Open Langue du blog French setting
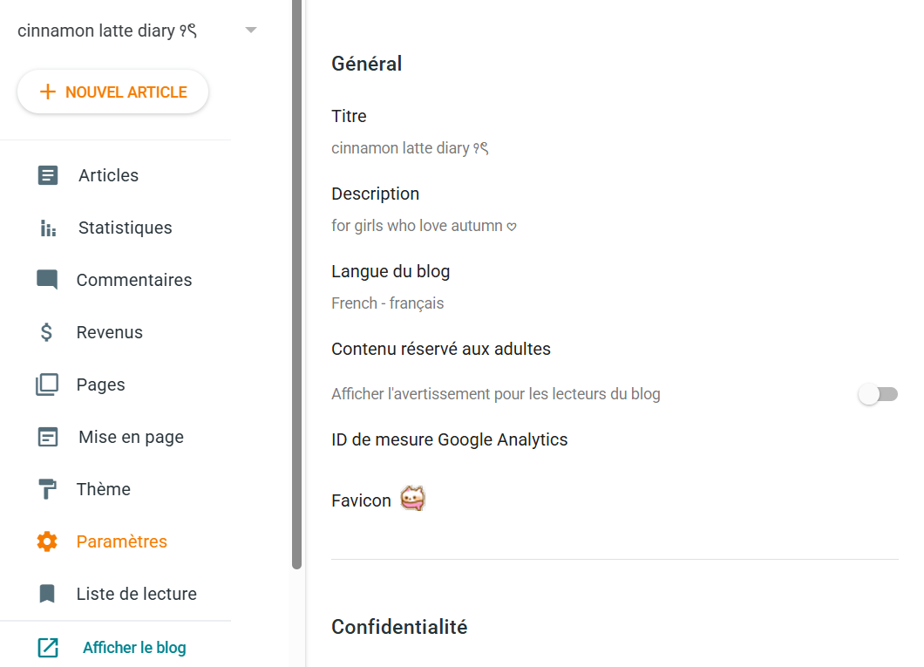The height and width of the screenshot is (667, 924). coord(615,288)
